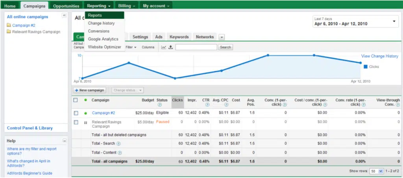Screen dimensions: 403x178
Task: Collapse the left sidebar with double-arrow icon
Action: tap(64, 15)
